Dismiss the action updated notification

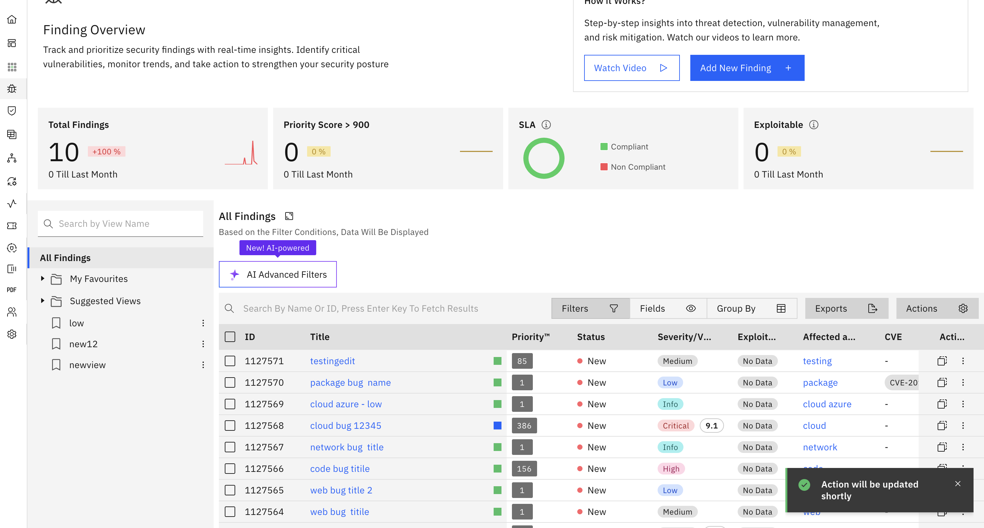[x=958, y=484]
